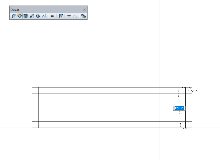220x160 pixels.
Task: Click the join walls icon
Action: coord(69,16)
